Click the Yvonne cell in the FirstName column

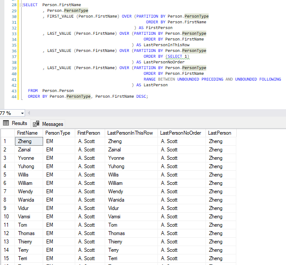pos(29,158)
